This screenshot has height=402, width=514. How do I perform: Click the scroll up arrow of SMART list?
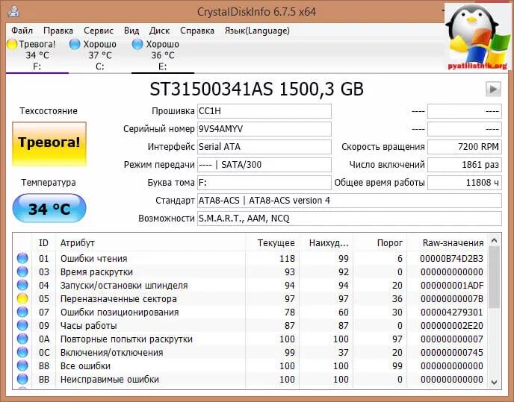coord(495,241)
